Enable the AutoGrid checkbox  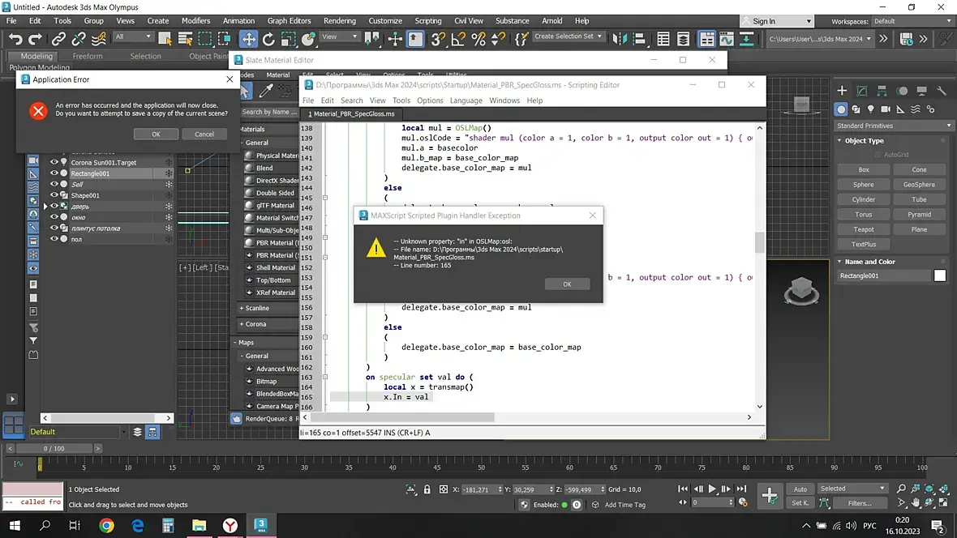(878, 155)
